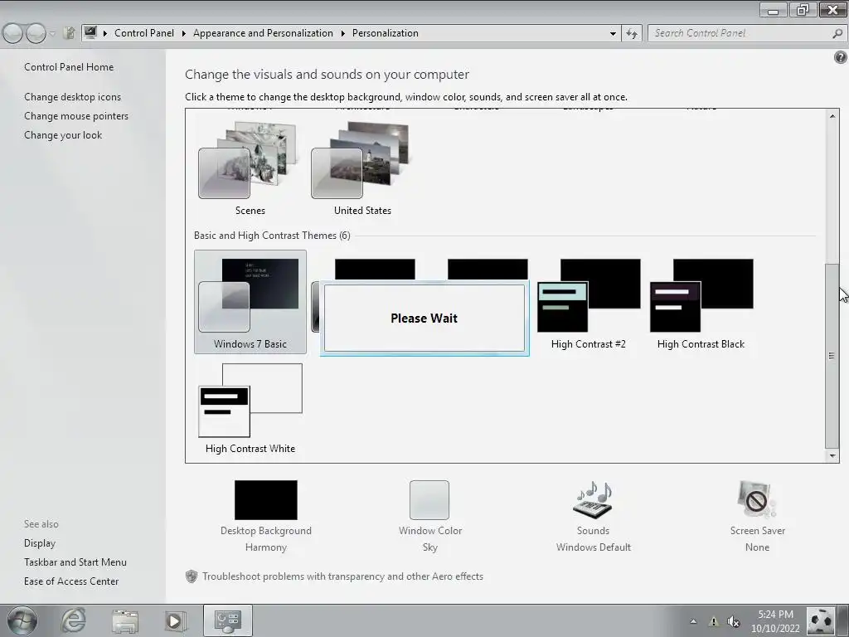Image resolution: width=849 pixels, height=637 pixels.
Task: Open the address bar history dropdown
Action: (x=613, y=33)
